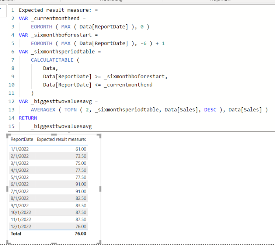Select the 7/1/2022 date cell

pyautogui.click(x=20, y=191)
